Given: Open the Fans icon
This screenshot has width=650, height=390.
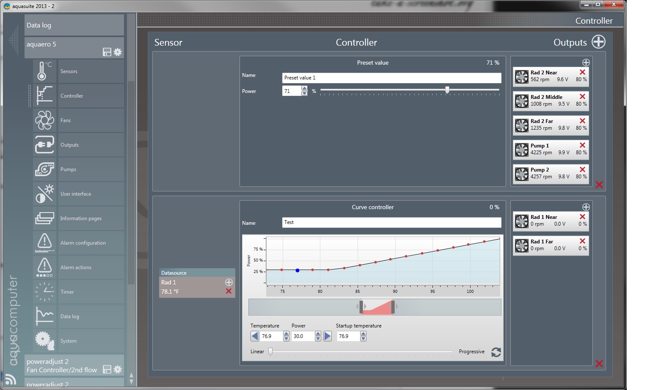Looking at the screenshot, I should coord(44,120).
